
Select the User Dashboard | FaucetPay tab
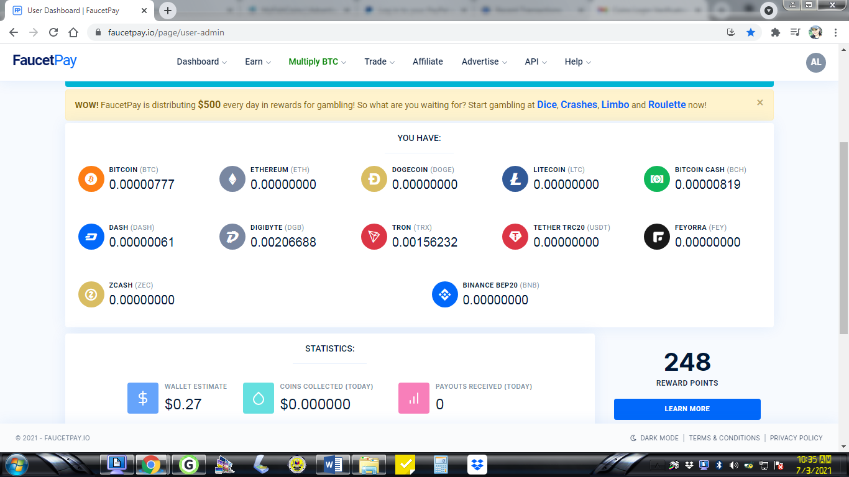[x=79, y=11]
